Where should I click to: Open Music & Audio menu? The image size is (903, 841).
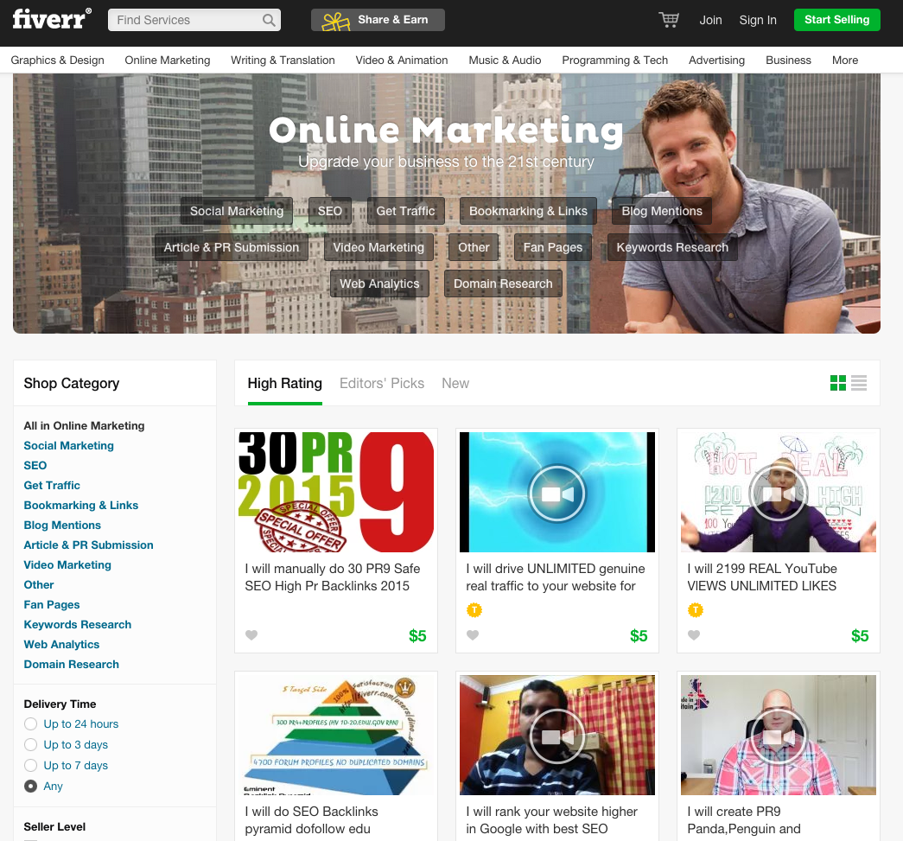click(x=505, y=60)
